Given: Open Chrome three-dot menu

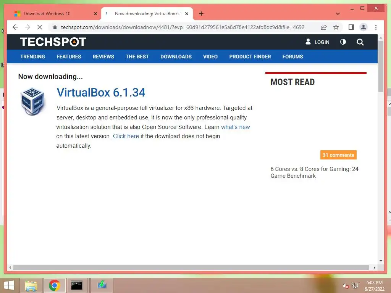Looking at the screenshot, I should pyautogui.click(x=376, y=27).
